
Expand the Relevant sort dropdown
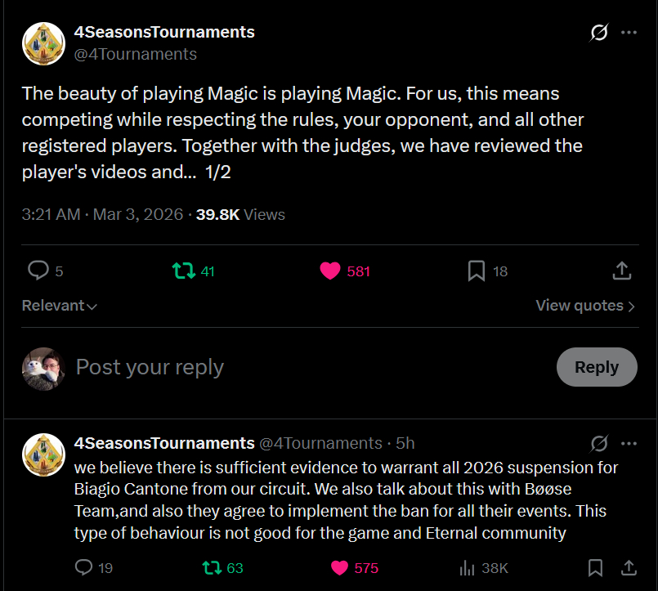pos(60,306)
